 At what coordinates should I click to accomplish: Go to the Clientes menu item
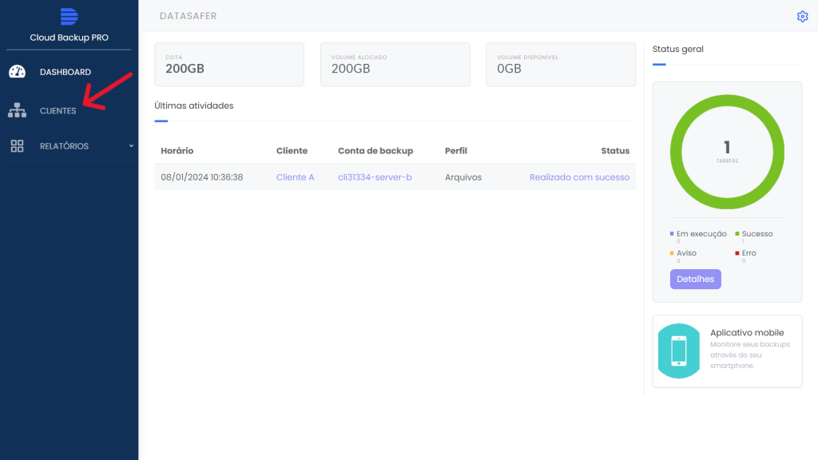(58, 111)
